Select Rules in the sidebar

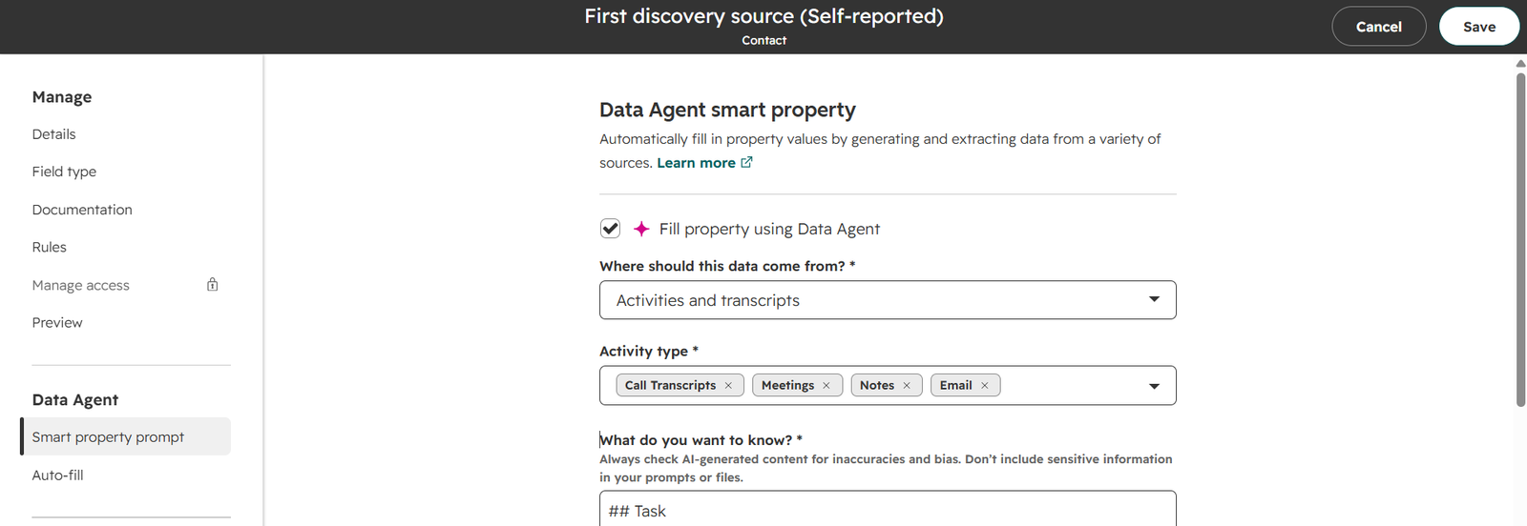pos(49,247)
